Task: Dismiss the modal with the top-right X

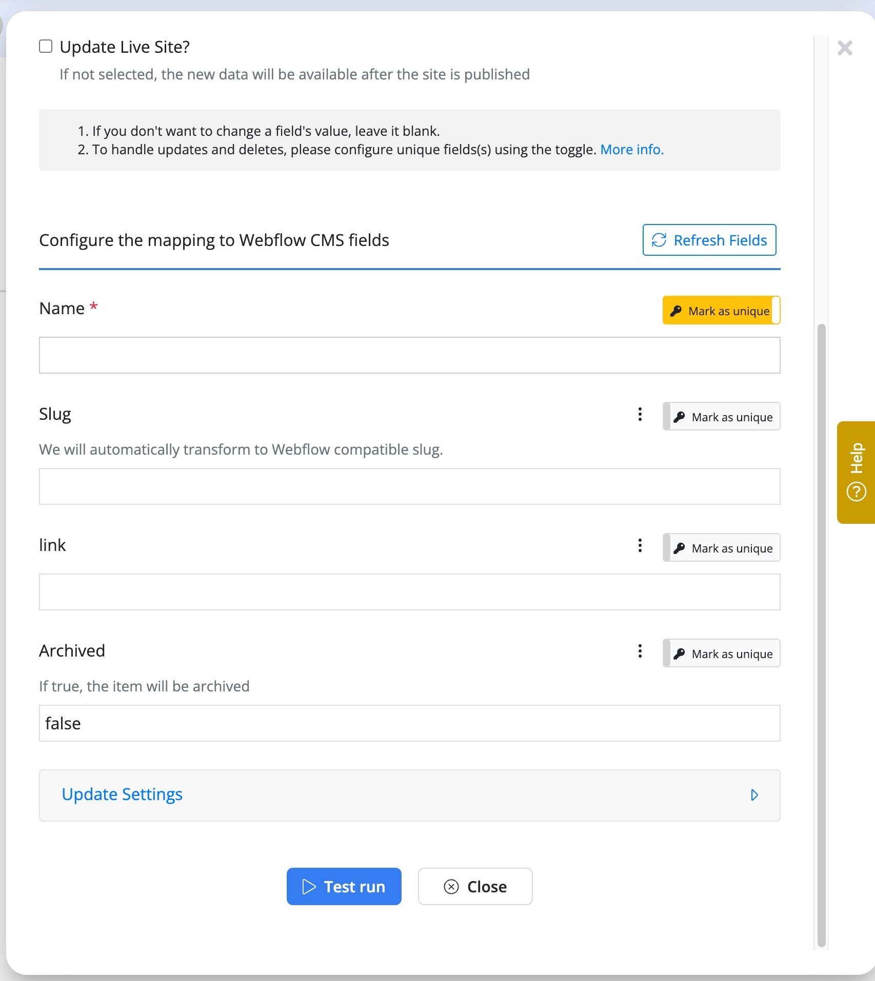Action: [844, 48]
